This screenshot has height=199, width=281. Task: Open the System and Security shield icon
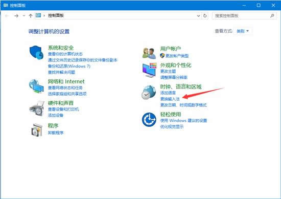tap(36, 52)
